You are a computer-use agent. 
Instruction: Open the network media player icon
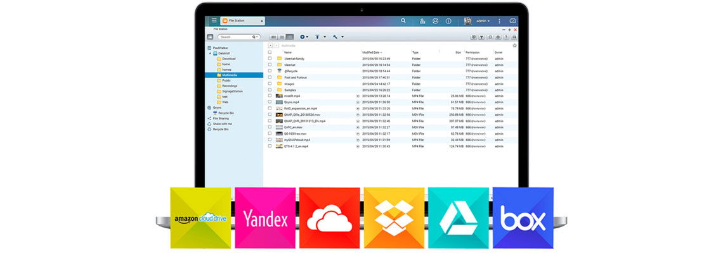[474, 37]
